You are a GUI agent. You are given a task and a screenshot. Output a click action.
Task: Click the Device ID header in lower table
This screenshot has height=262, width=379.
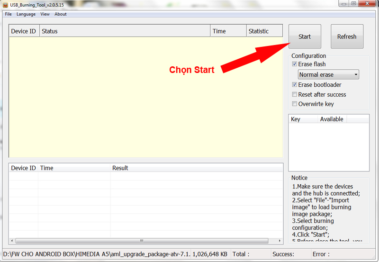[23, 168]
